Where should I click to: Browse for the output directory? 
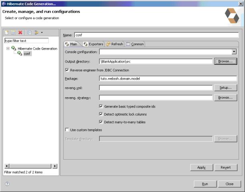click(225, 61)
